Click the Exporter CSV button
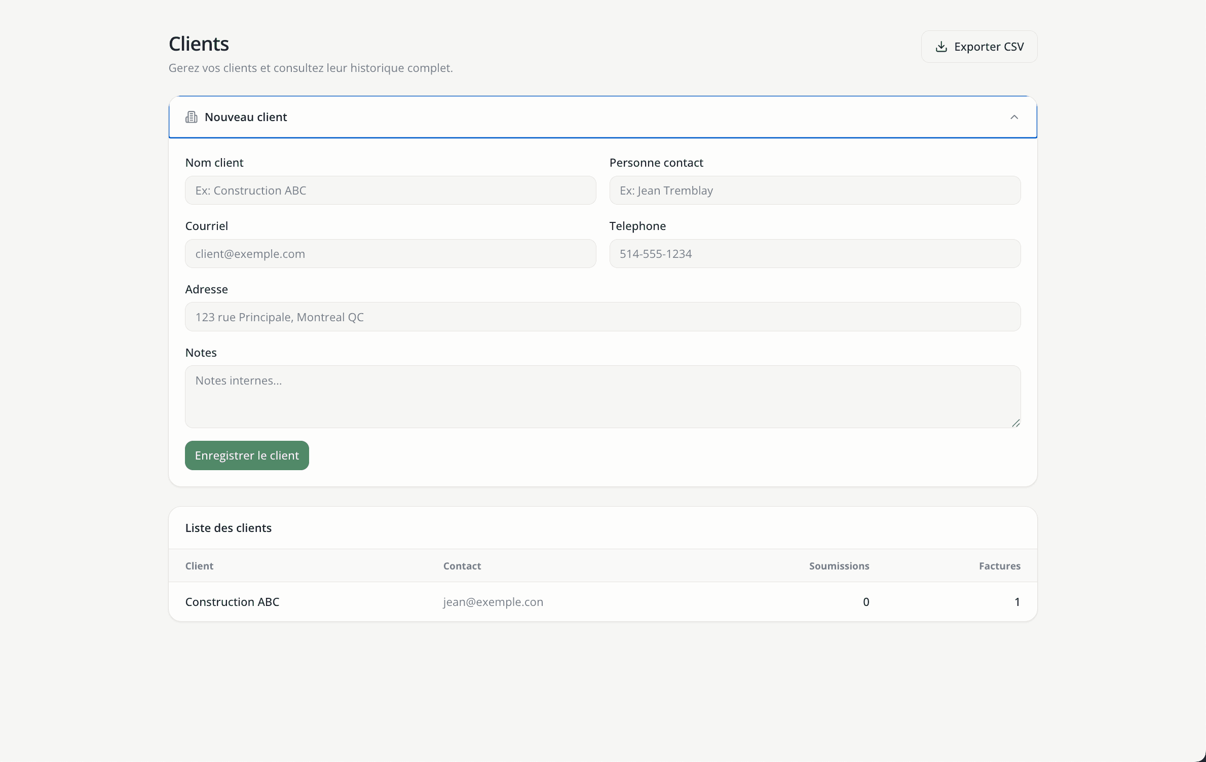Viewport: 1206px width, 762px height. 979,47
